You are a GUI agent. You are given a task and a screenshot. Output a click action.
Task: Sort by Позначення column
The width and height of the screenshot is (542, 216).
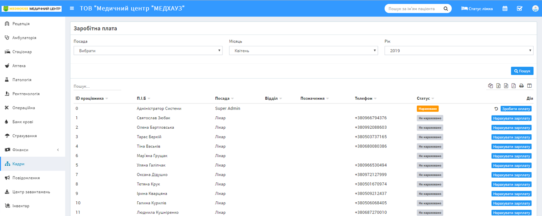(x=315, y=99)
